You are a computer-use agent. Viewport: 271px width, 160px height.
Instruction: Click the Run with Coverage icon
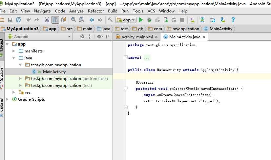[157, 20]
